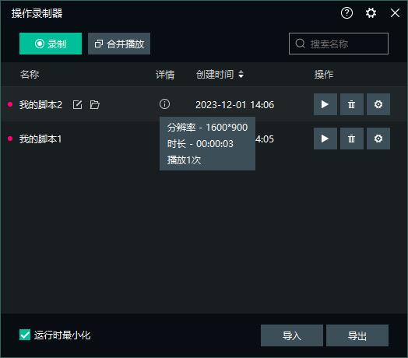The image size is (408, 358).
Task: Delete the 我的脚本2 script
Action: (x=351, y=104)
